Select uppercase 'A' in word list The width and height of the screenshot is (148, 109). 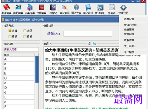pos(19,59)
